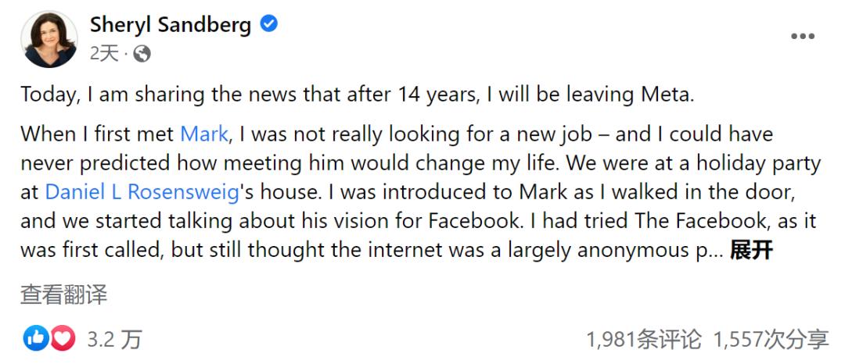Open the Sheryl Sandberg profile name link
The image size is (845, 364).
coord(170,25)
